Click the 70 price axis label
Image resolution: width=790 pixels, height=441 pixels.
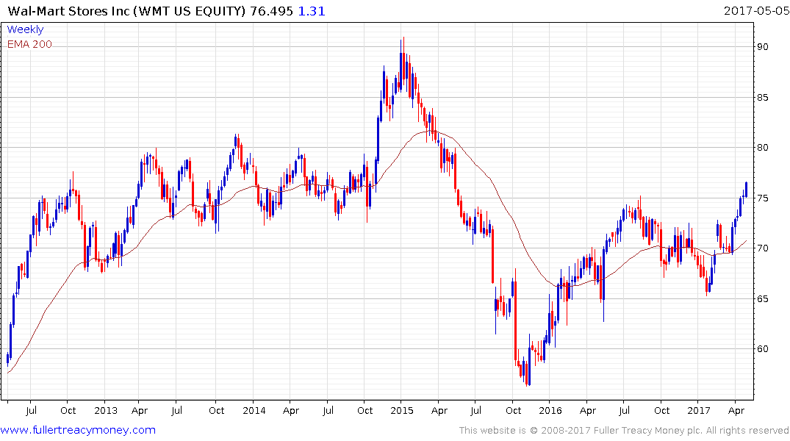[x=762, y=248]
